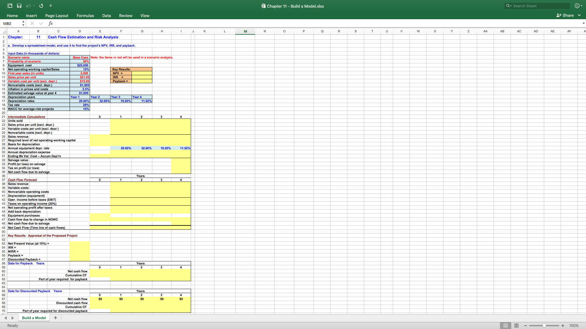586x329 pixels.
Task: Select the Build a Model sheet tab
Action: [x=34, y=318]
